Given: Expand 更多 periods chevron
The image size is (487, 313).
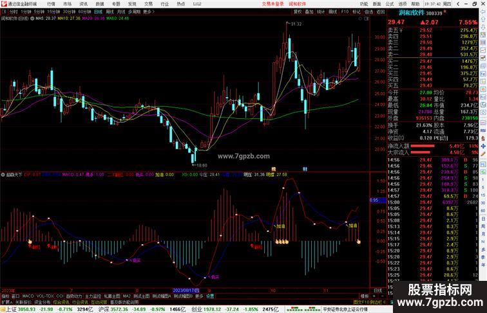Looking at the screenshot, I should (x=149, y=12).
